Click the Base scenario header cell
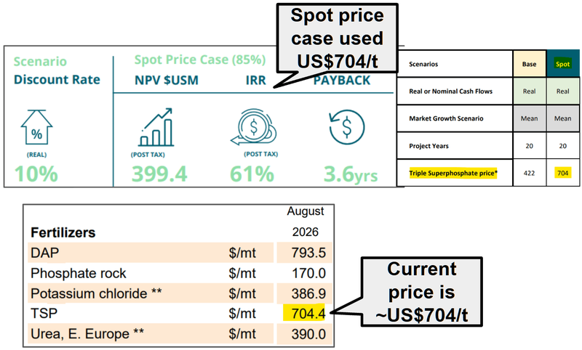This screenshot has width=582, height=350. click(x=530, y=64)
